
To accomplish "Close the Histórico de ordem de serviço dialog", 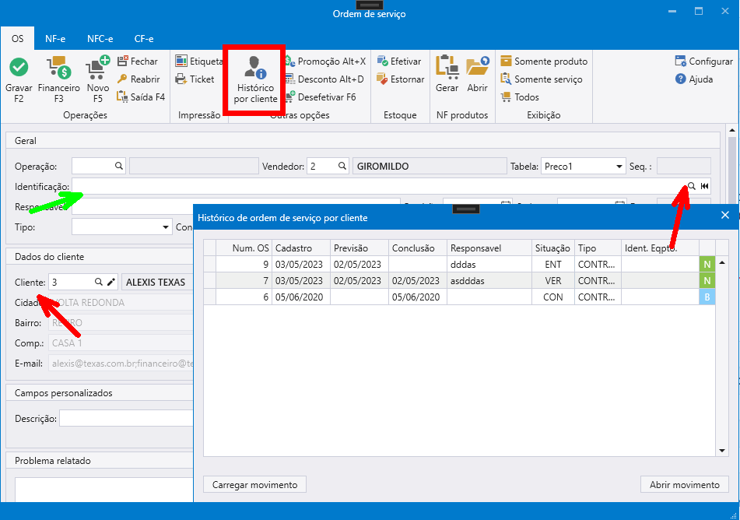I will click(725, 216).
